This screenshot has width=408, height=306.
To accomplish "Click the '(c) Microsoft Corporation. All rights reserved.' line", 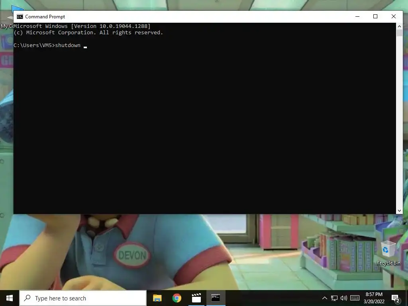I will 88,33.
